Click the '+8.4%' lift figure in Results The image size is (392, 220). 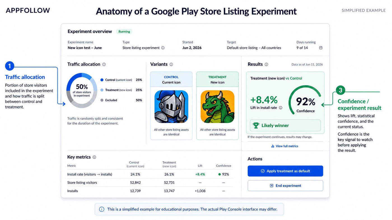point(264,100)
